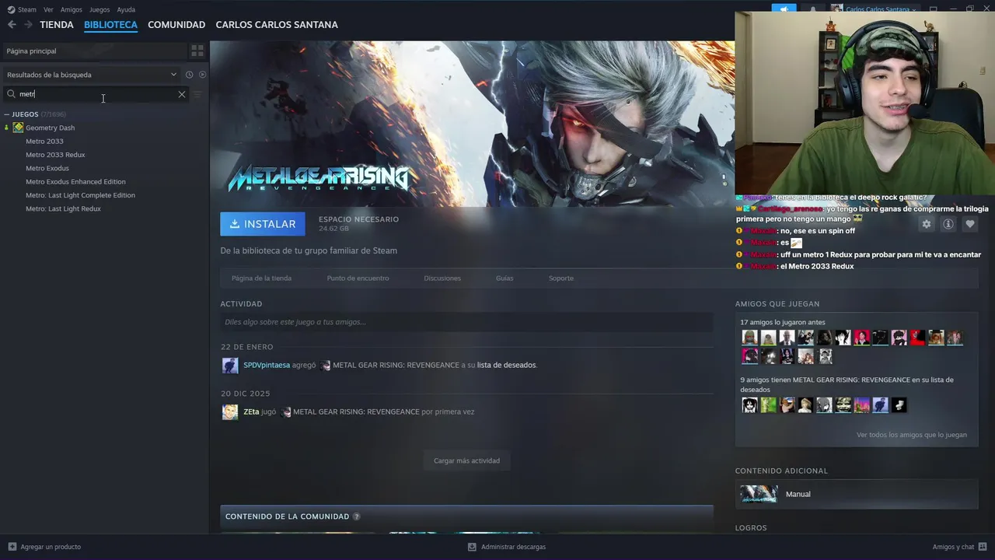Open the megaphone announcements button
The width and height of the screenshot is (995, 560).
tap(784, 9)
